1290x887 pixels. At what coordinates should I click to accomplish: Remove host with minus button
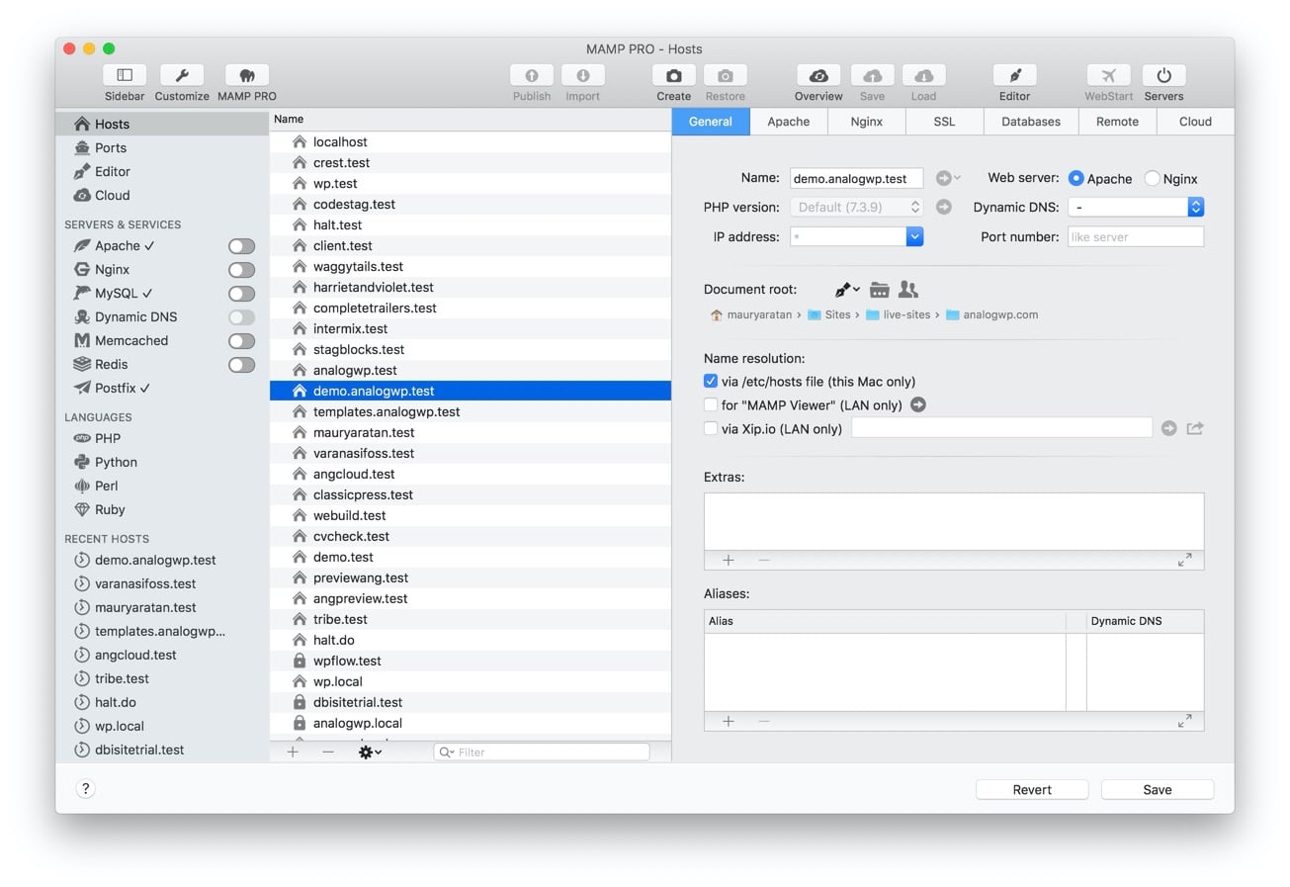click(328, 752)
